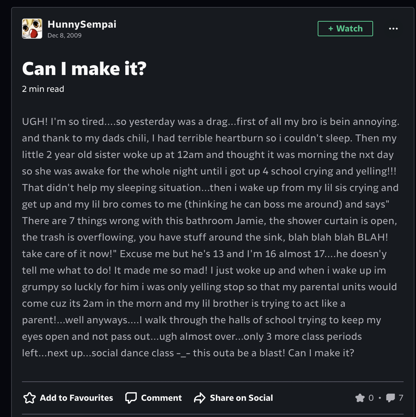Click the Share arrow icon
This screenshot has height=417, width=416.
(x=200, y=398)
